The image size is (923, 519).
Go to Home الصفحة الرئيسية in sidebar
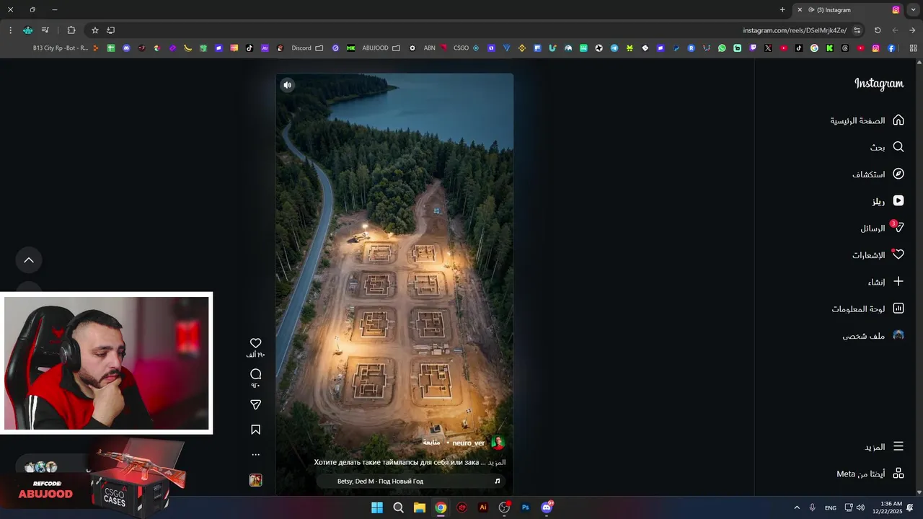pos(867,120)
